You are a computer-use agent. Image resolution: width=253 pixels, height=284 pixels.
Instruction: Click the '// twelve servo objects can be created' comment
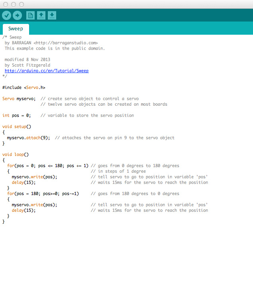pyautogui.click(x=104, y=105)
